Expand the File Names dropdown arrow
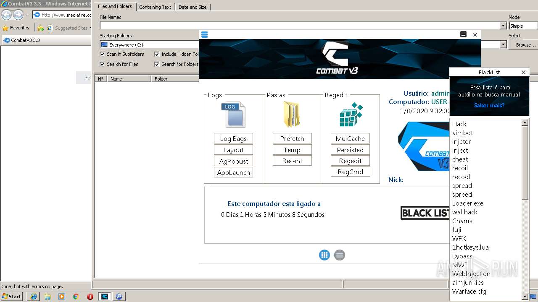This screenshot has width=538, height=302. pyautogui.click(x=503, y=26)
